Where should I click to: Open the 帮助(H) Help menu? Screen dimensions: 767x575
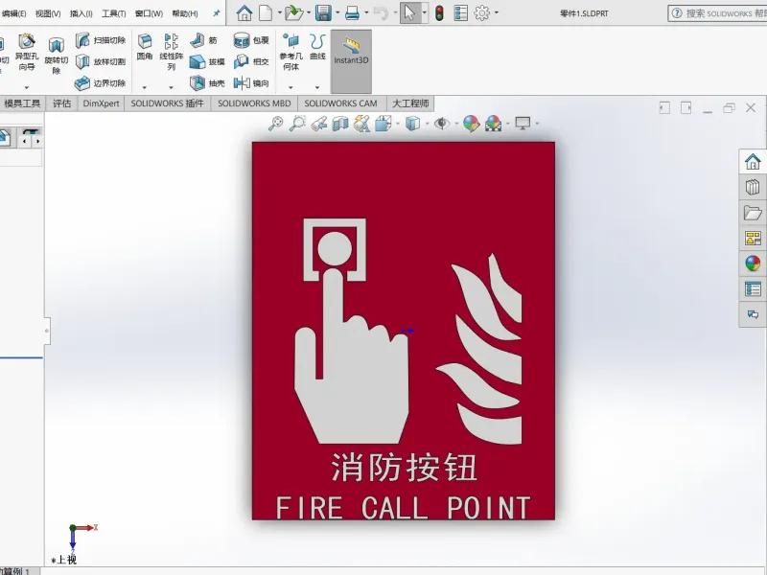[x=185, y=13]
